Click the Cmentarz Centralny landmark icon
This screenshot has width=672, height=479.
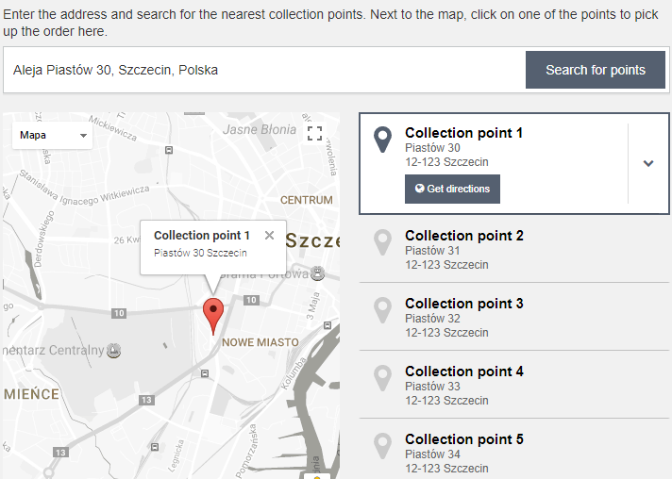pyautogui.click(x=113, y=351)
